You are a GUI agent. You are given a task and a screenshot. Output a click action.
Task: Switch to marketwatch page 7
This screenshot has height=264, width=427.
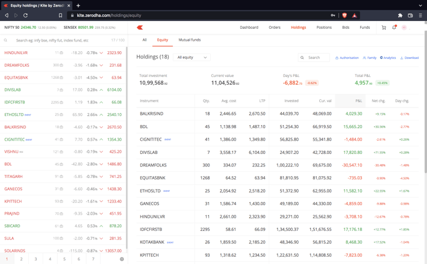tap(93, 259)
